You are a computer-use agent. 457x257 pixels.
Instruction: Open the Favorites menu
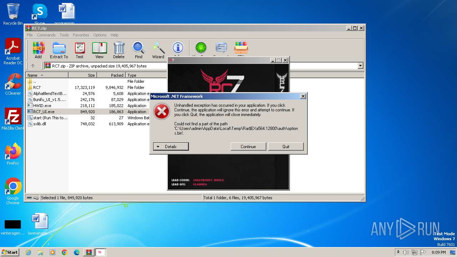tap(81, 35)
